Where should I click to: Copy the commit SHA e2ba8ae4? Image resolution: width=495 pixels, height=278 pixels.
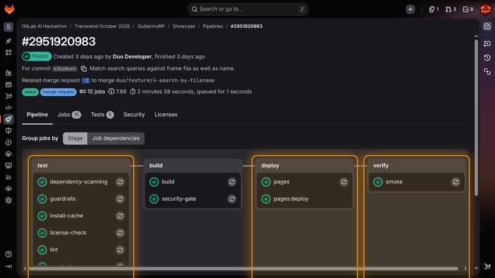84,69
